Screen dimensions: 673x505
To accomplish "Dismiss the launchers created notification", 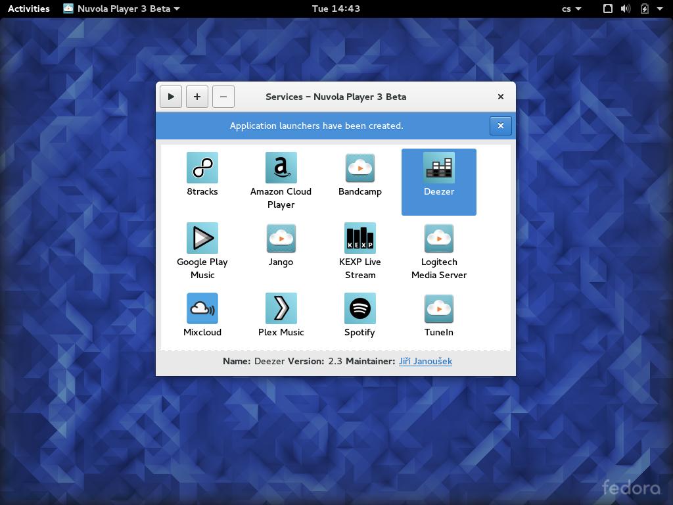I will (x=500, y=126).
